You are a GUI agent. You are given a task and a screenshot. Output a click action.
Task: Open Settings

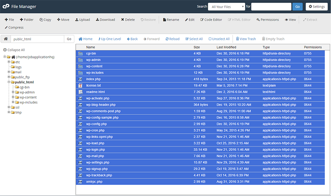click(317, 7)
